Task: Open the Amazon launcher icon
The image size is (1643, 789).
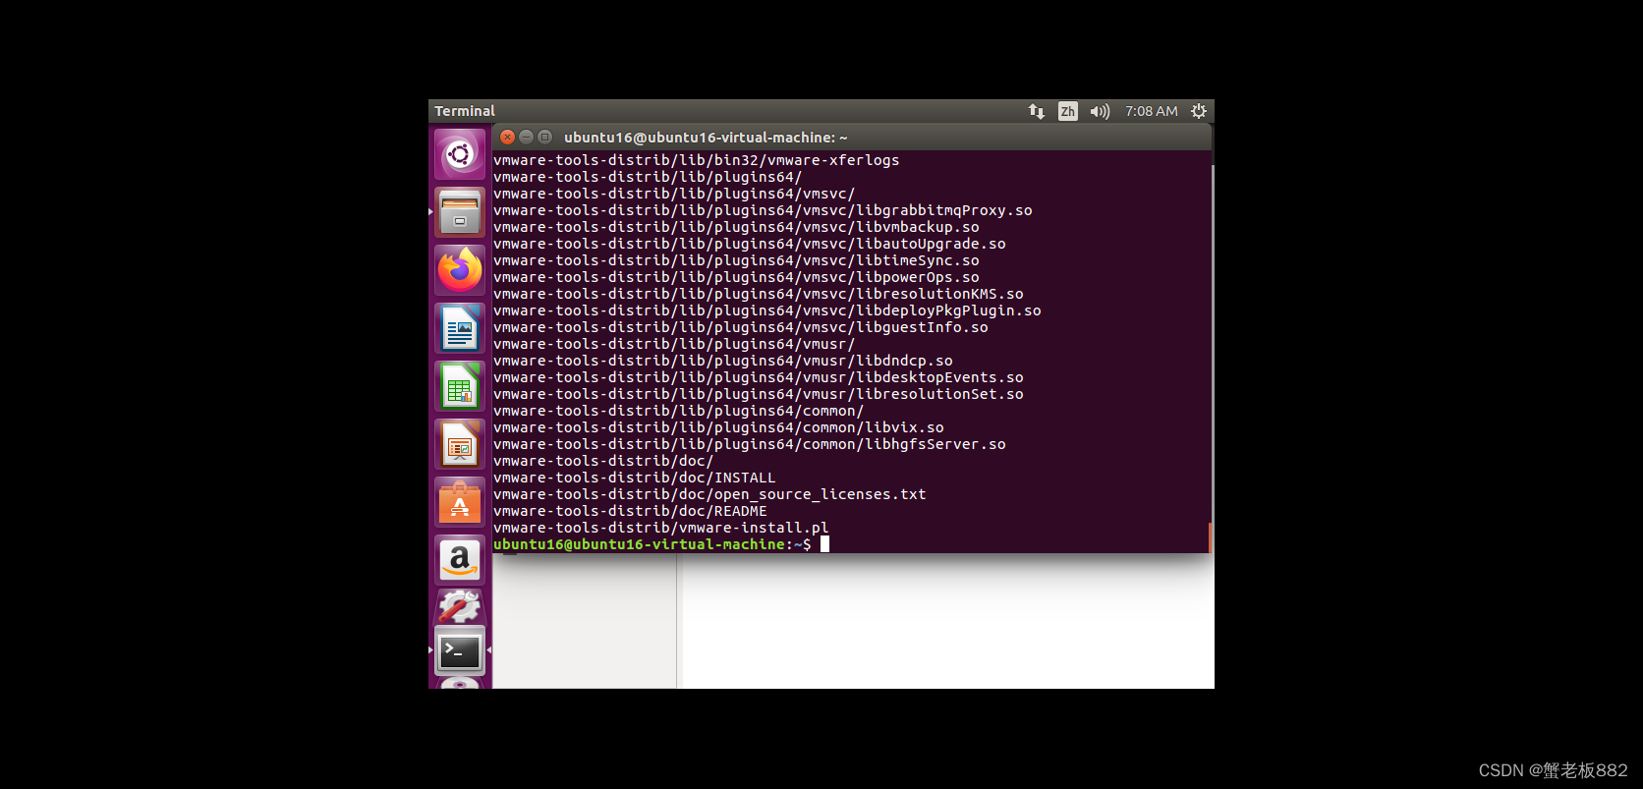Action: 460,560
